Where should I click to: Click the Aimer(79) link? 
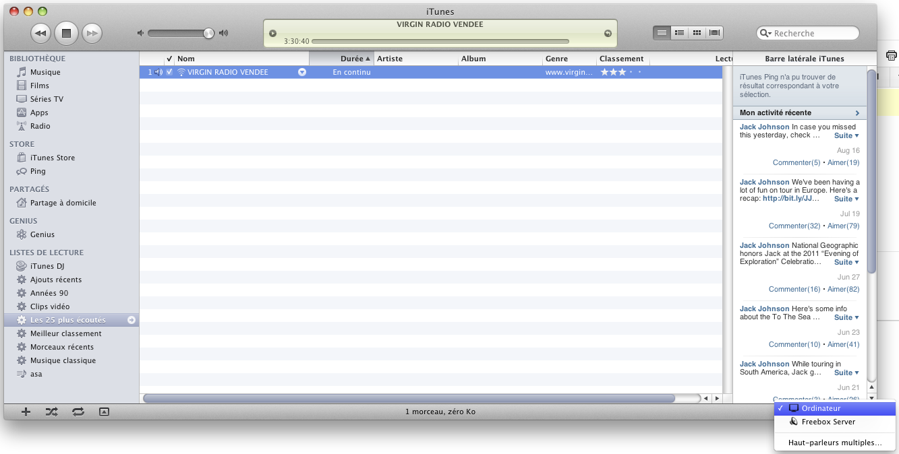click(844, 226)
